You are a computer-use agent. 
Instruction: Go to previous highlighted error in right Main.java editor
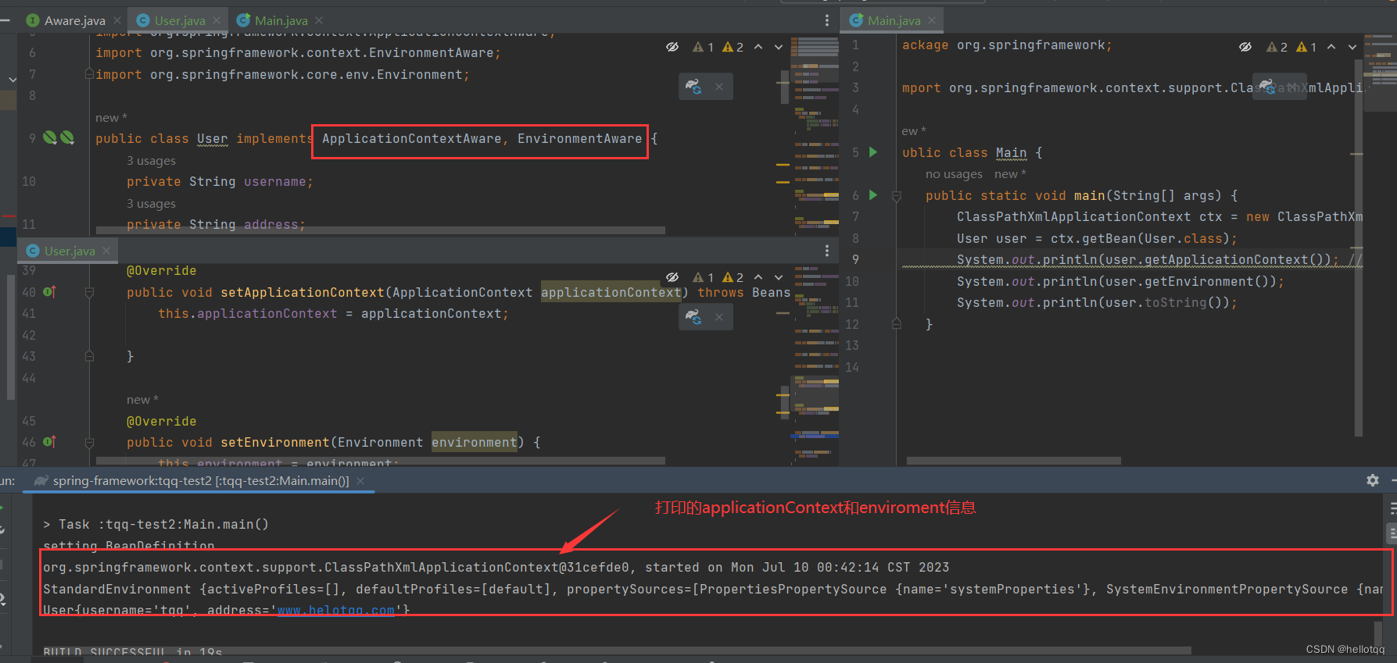tap(1331, 47)
